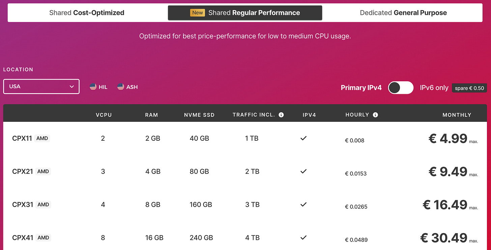
Task: Open the TRAFFIC INCL. info tooltip
Action: (281, 115)
